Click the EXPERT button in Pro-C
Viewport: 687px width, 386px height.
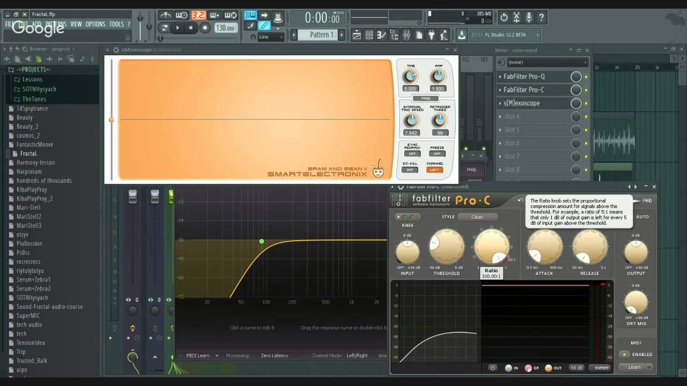coord(600,368)
